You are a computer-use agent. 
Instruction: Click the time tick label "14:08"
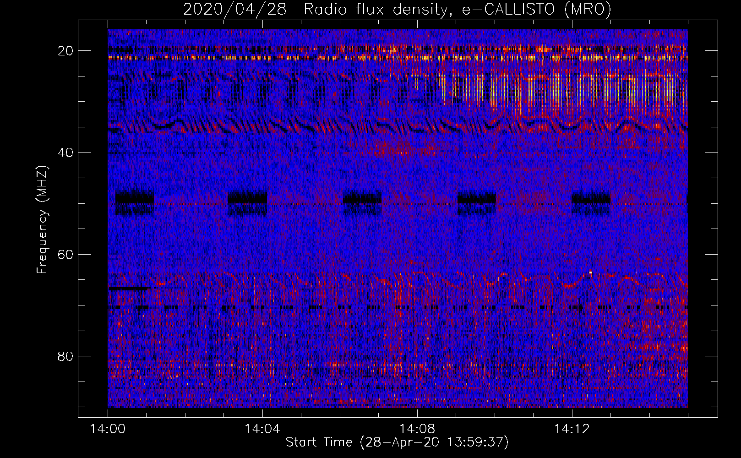point(417,429)
